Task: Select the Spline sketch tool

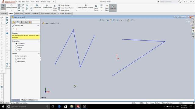Action: coord(27,5)
